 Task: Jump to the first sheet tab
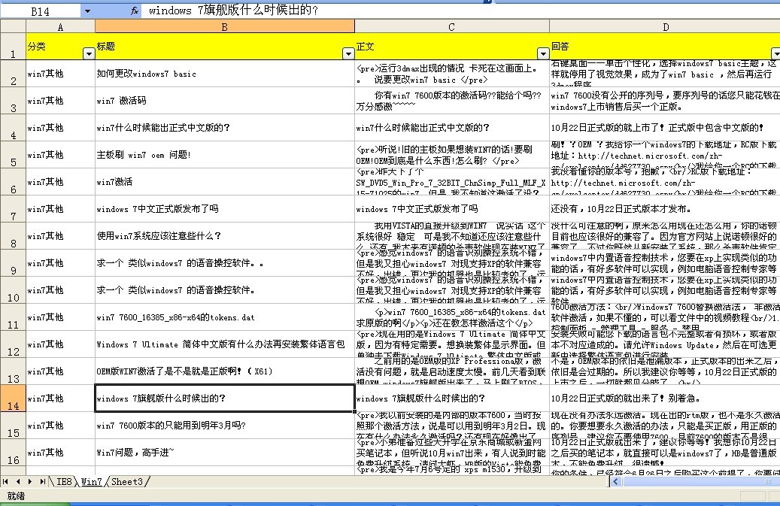pos(7,481)
